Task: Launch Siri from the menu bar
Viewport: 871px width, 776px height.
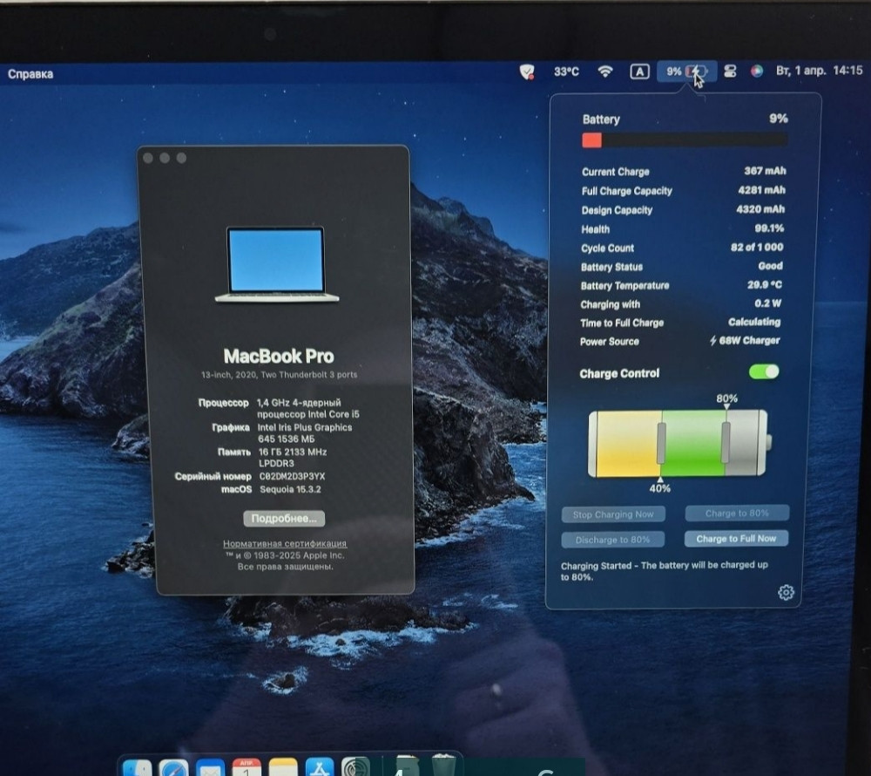Action: tap(756, 71)
